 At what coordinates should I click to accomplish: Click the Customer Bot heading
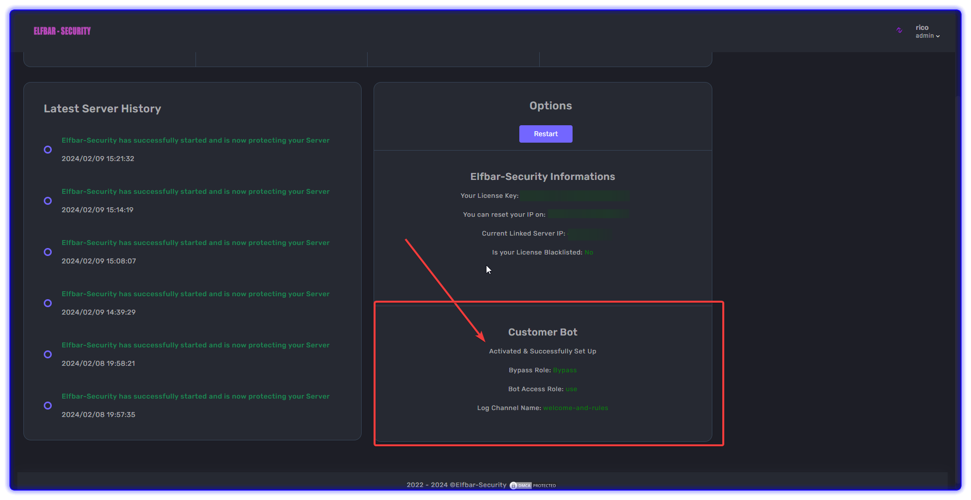click(x=543, y=332)
